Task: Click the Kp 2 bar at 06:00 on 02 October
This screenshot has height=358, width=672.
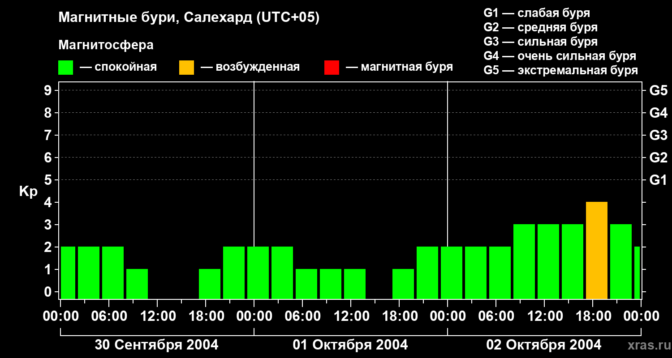Action: click(500, 273)
